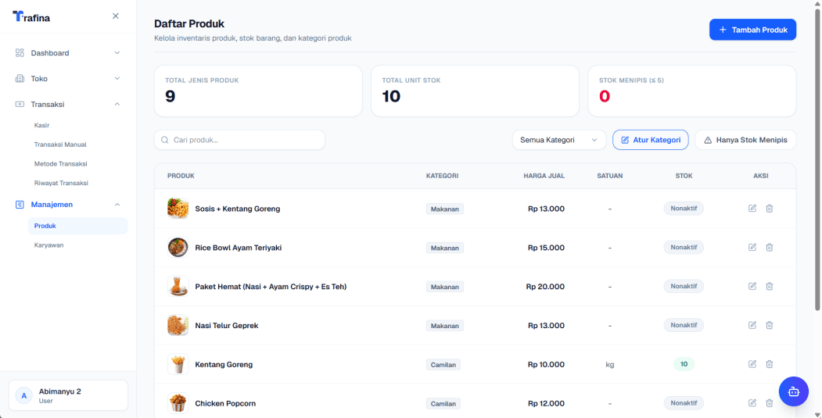Click the Cari produk search field

pyautogui.click(x=239, y=140)
